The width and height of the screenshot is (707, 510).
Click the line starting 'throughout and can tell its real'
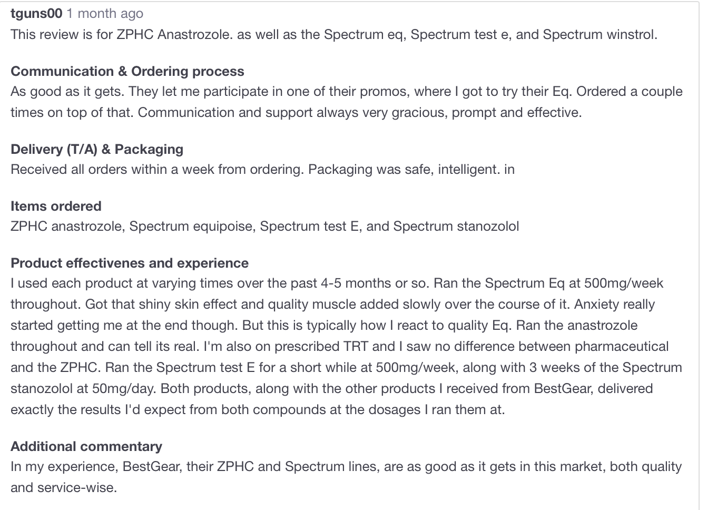340,347
